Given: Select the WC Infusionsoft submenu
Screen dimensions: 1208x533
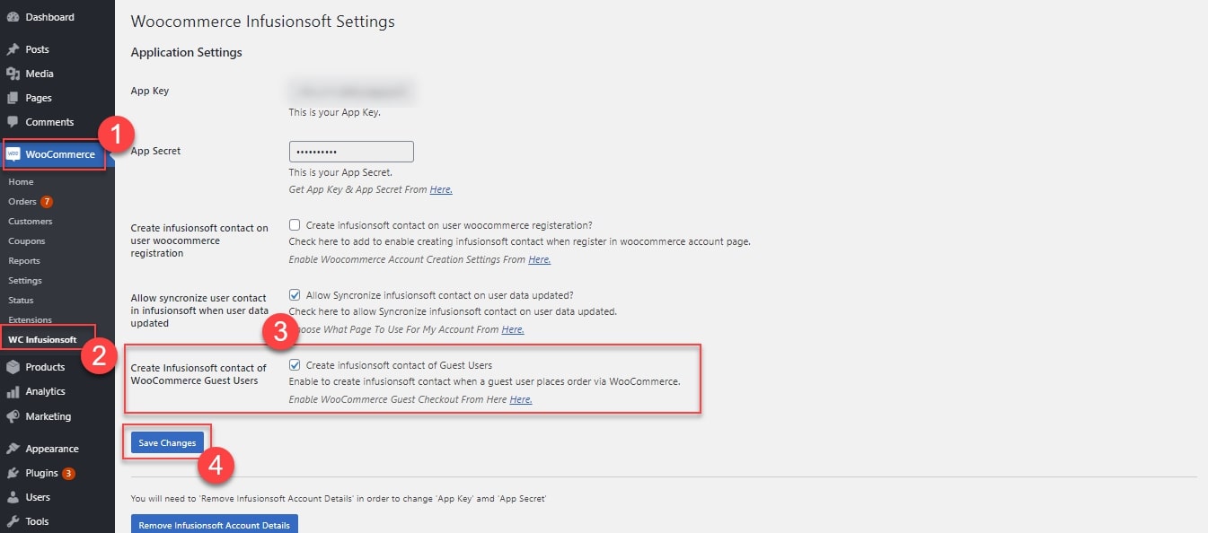Looking at the screenshot, I should pyautogui.click(x=42, y=339).
